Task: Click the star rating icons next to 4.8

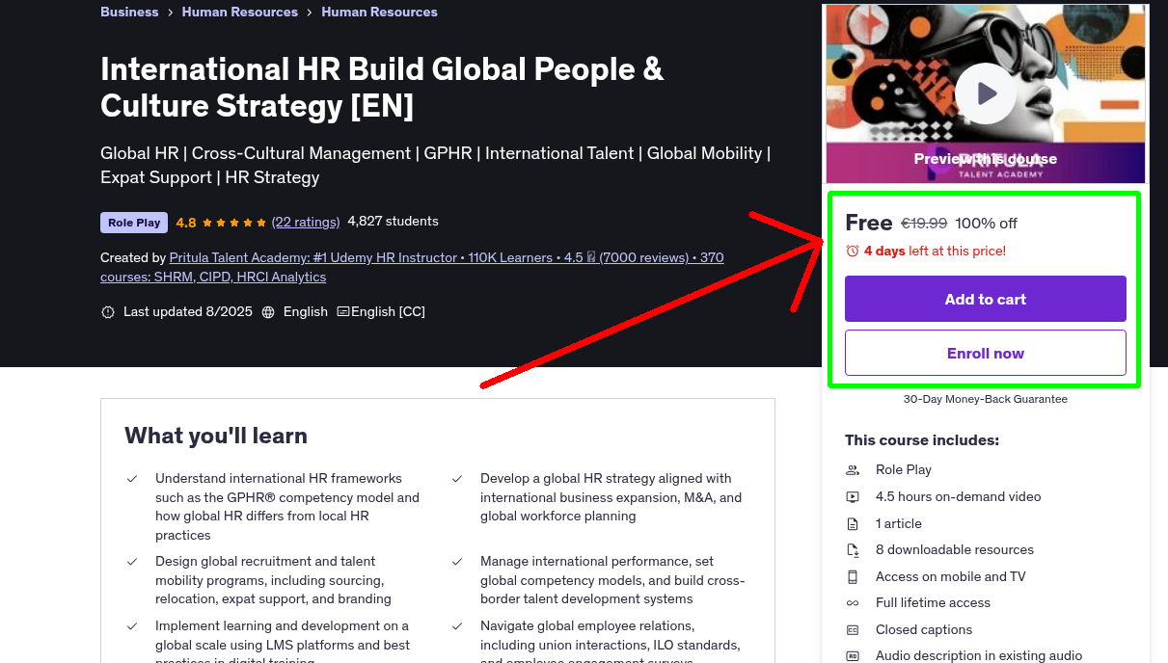Action: pyautogui.click(x=234, y=223)
